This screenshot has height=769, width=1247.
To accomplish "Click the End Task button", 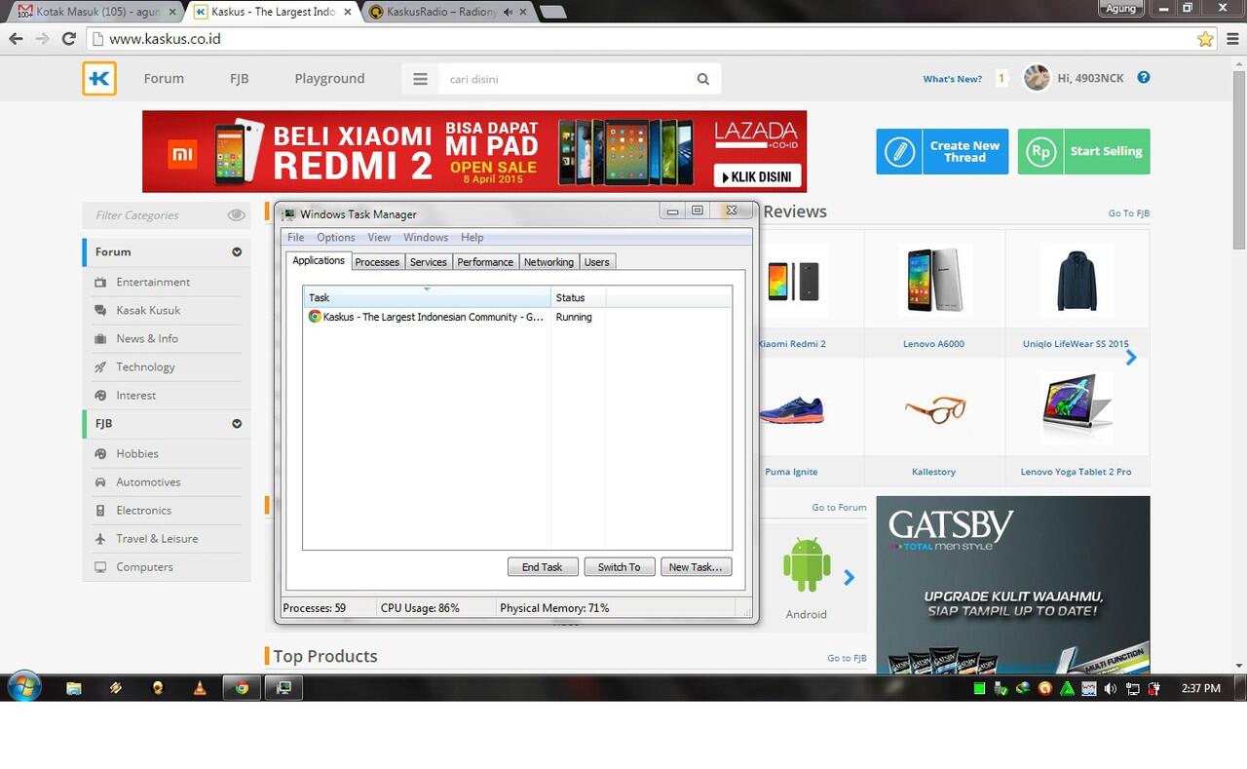I will pos(543,566).
